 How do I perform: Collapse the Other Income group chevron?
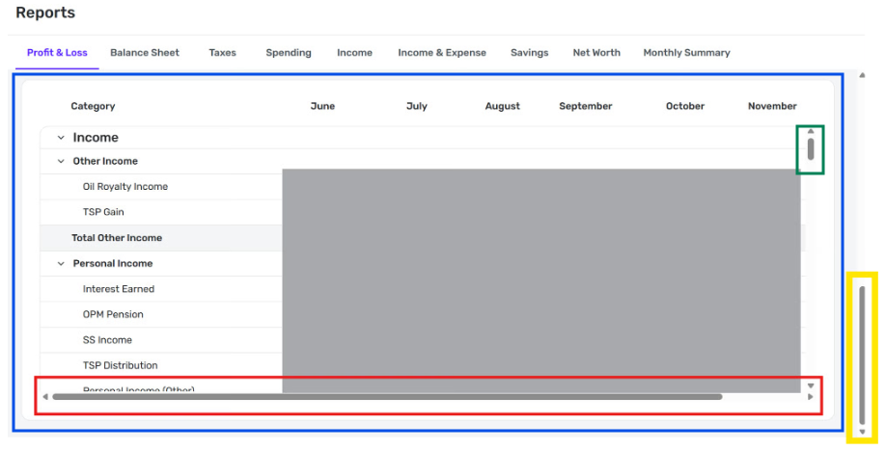point(61,161)
